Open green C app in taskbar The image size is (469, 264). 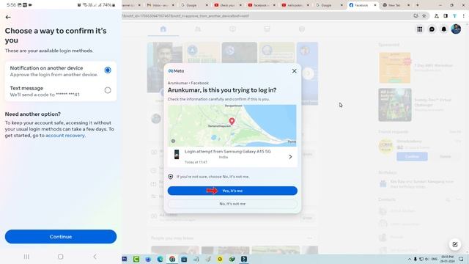[x=136, y=259]
